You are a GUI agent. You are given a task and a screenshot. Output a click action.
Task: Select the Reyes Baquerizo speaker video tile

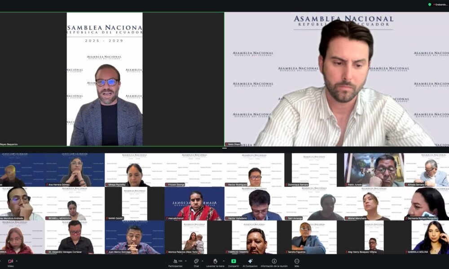click(112, 79)
